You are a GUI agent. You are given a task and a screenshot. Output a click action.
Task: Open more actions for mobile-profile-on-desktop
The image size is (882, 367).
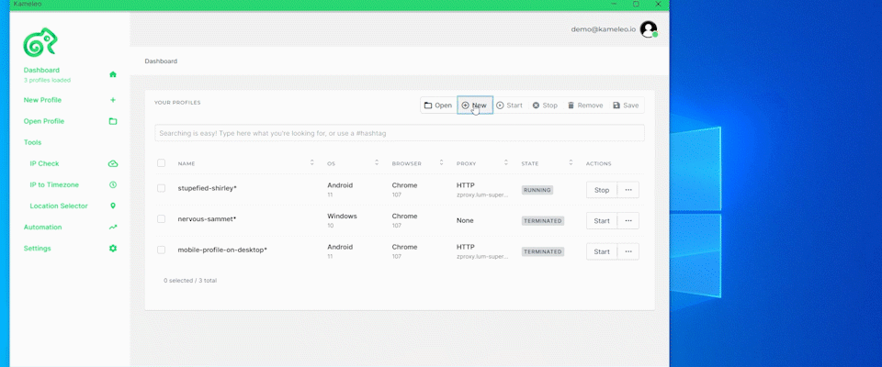(628, 251)
